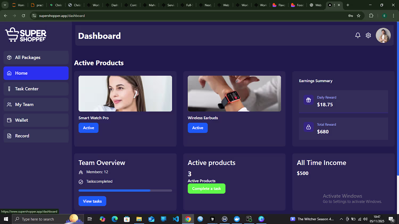This screenshot has width=399, height=224.
Task: Switch to the pract tab
Action: tap(37, 5)
